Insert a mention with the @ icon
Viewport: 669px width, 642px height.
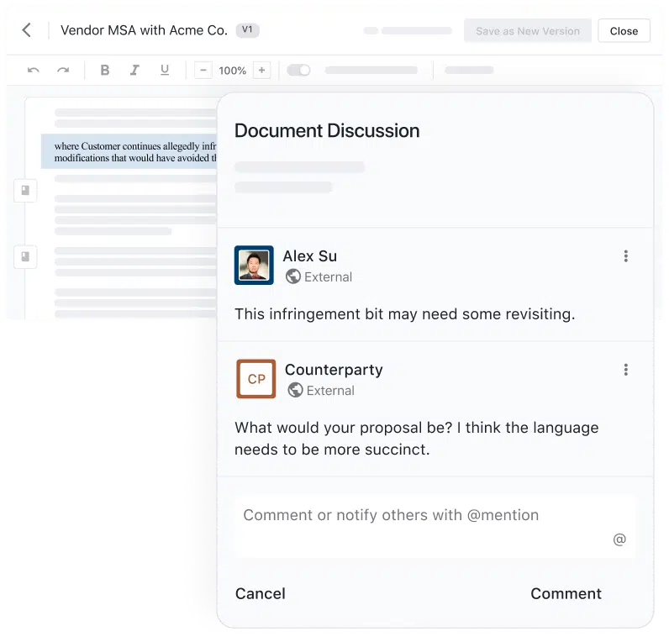pyautogui.click(x=619, y=539)
